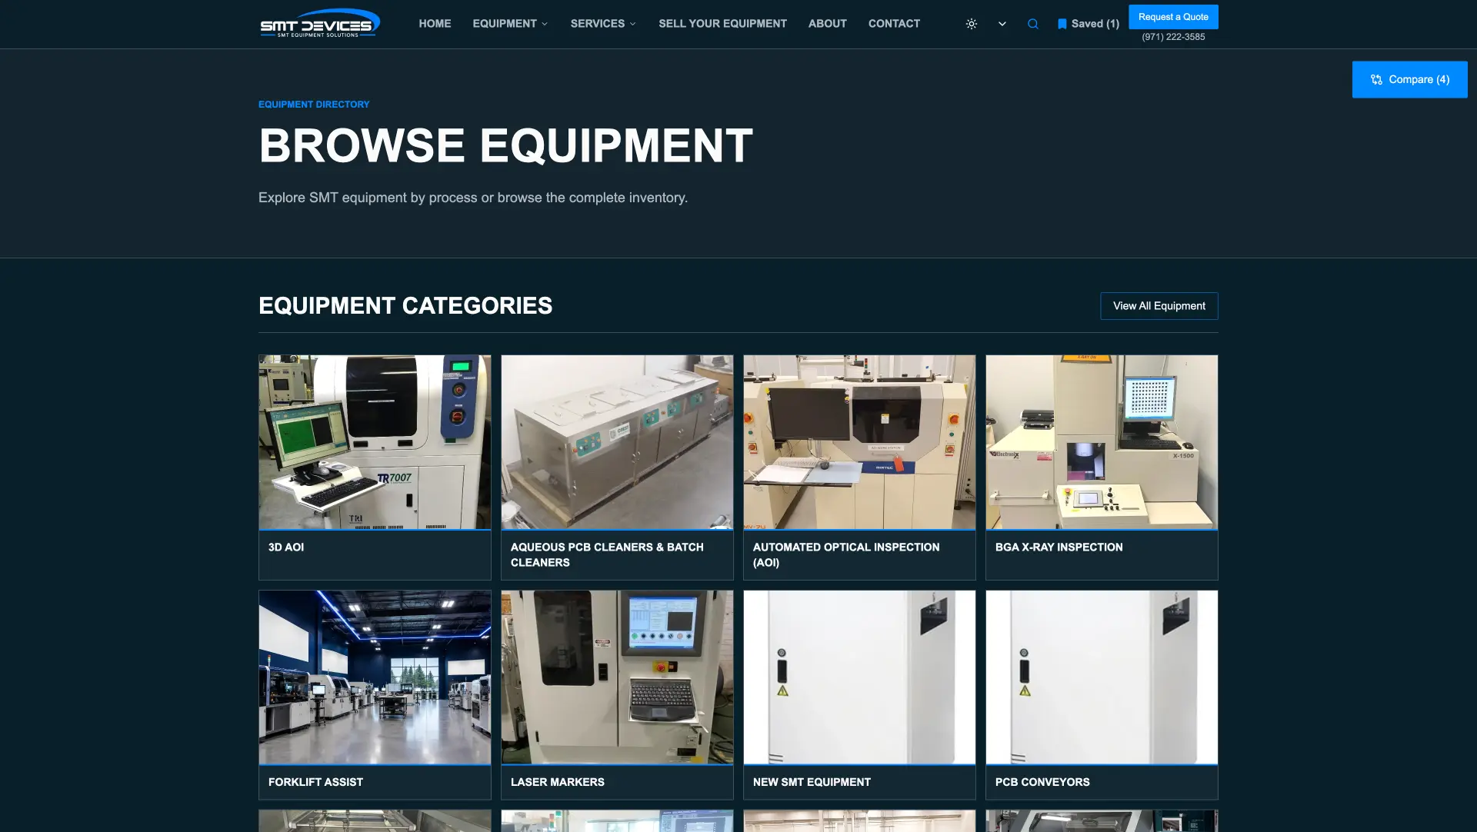Open the 3D AOI category thumbnail
The image size is (1477, 832).
[x=375, y=442]
